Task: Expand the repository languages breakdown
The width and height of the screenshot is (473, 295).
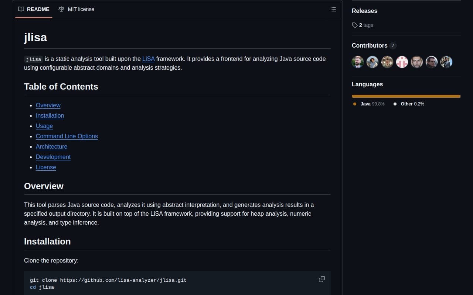Action: [406, 96]
